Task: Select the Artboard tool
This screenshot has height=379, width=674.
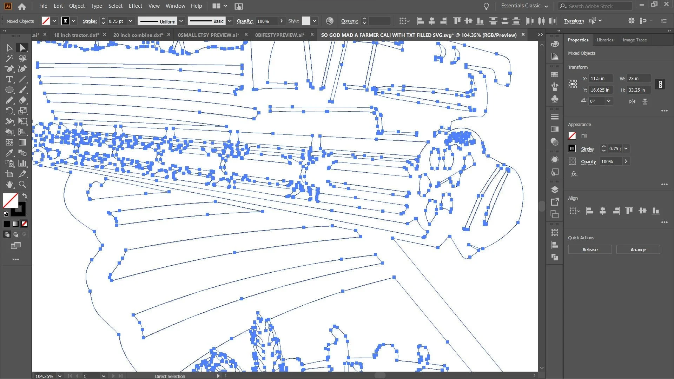Action: tap(9, 174)
